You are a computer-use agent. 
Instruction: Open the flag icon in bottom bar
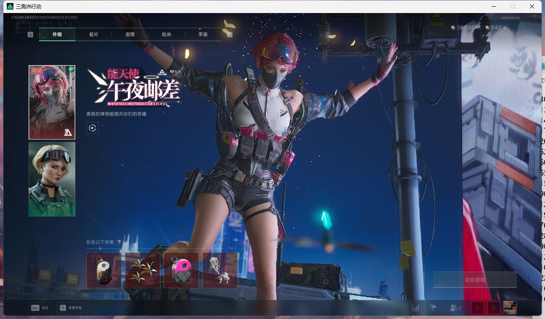[x=433, y=308]
